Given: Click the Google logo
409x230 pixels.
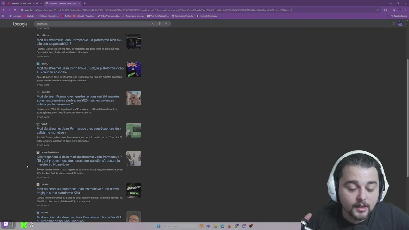Looking at the screenshot, I should [20, 24].
